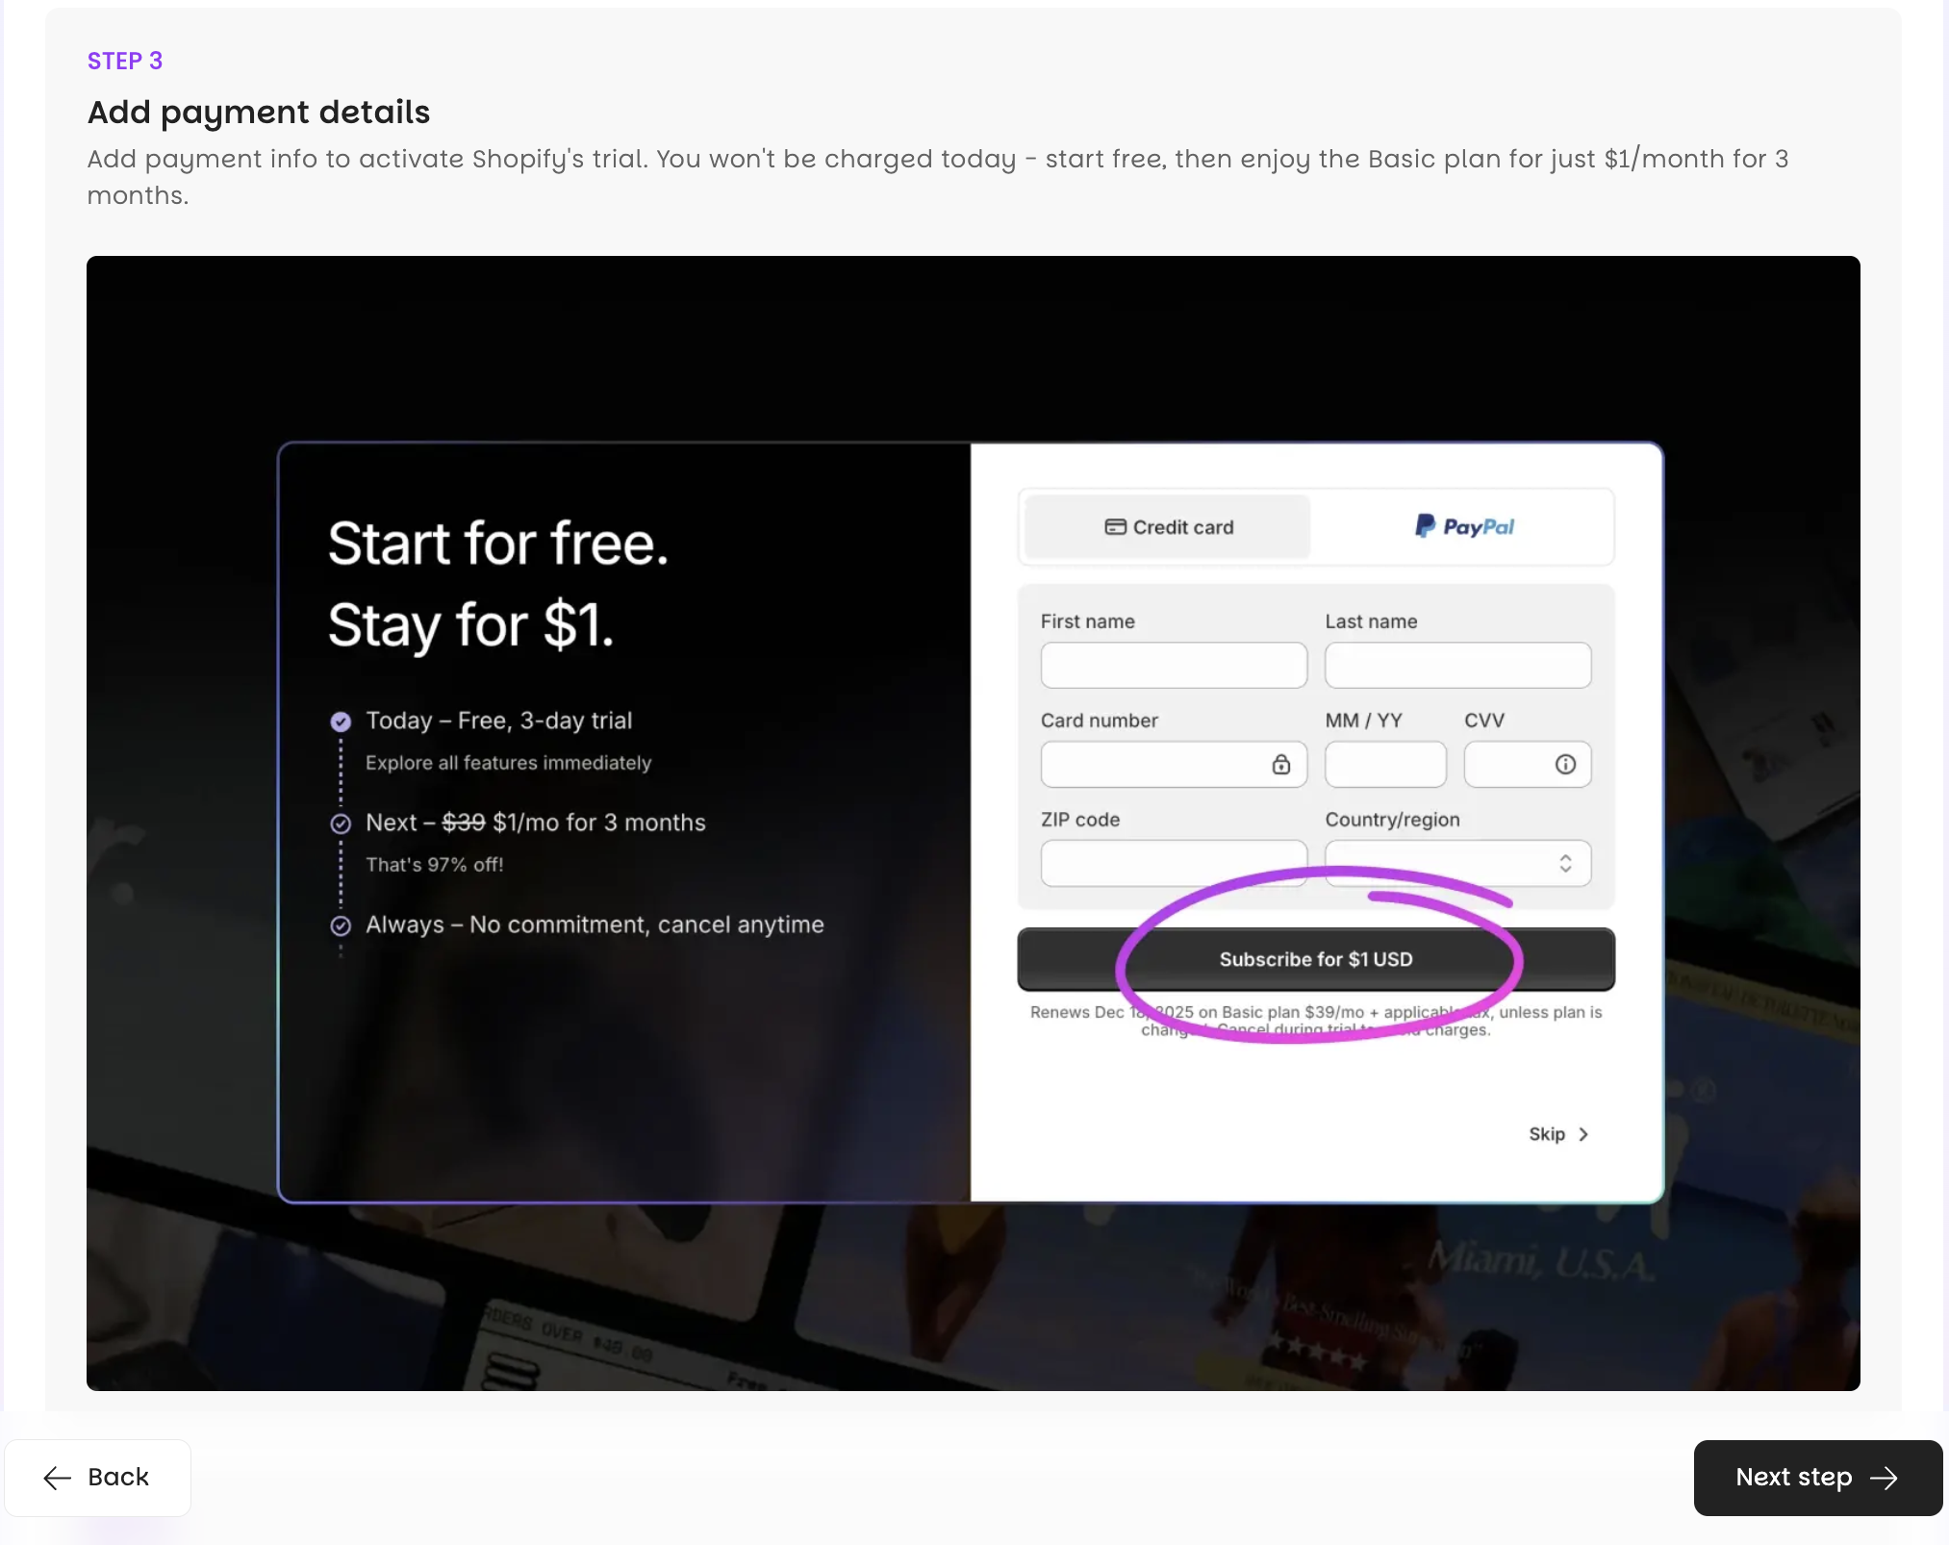Click the MM / YY expiry field

[1385, 764]
